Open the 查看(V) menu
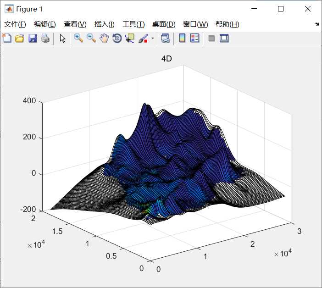Image resolution: width=322 pixels, height=288 pixels. coord(75,24)
